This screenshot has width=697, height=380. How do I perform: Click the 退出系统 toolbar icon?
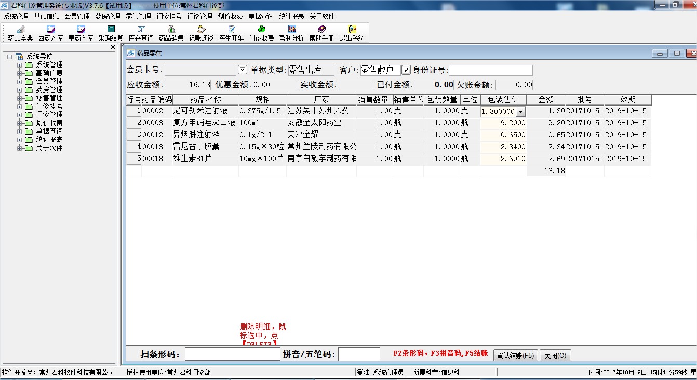(x=352, y=33)
